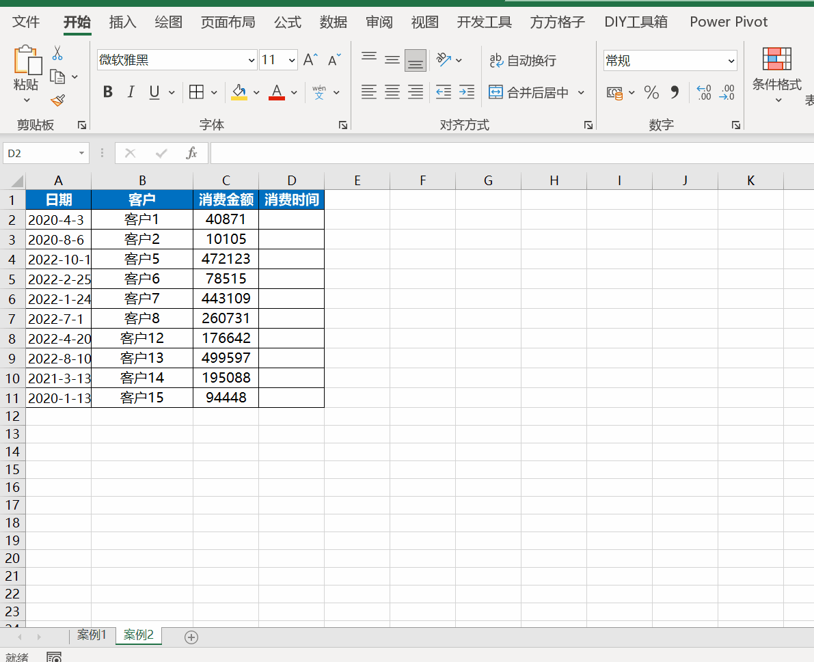The image size is (814, 662).
Task: Align text left
Action: pyautogui.click(x=369, y=92)
